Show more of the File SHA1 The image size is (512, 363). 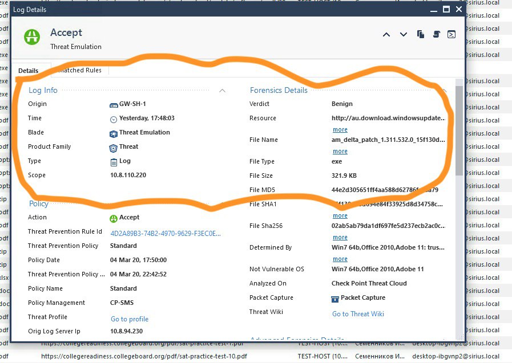pos(340,216)
